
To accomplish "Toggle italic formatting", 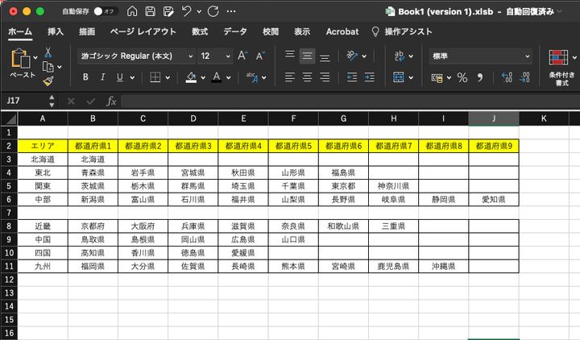I will (102, 77).
